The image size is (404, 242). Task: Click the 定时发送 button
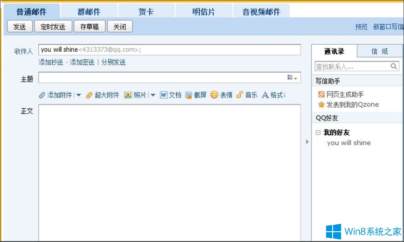[x=53, y=27]
